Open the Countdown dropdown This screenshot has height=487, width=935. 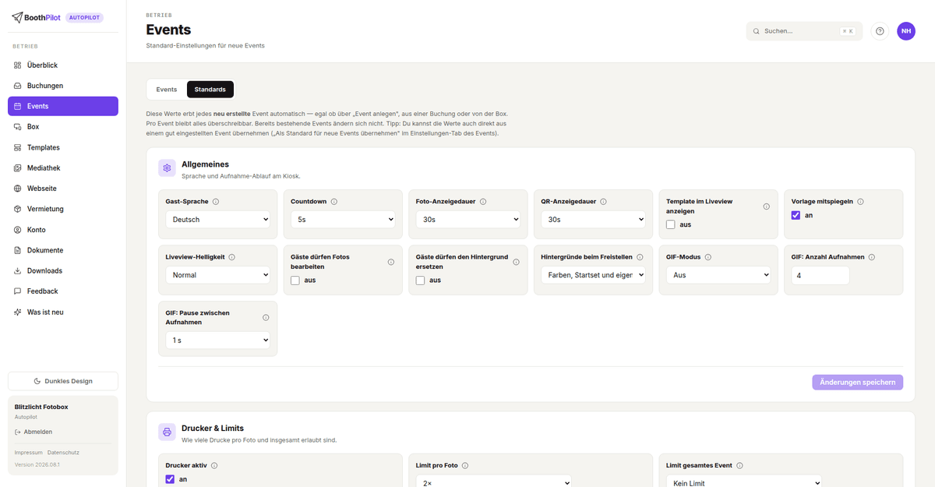tap(343, 220)
